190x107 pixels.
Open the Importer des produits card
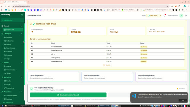(x=161, y=77)
